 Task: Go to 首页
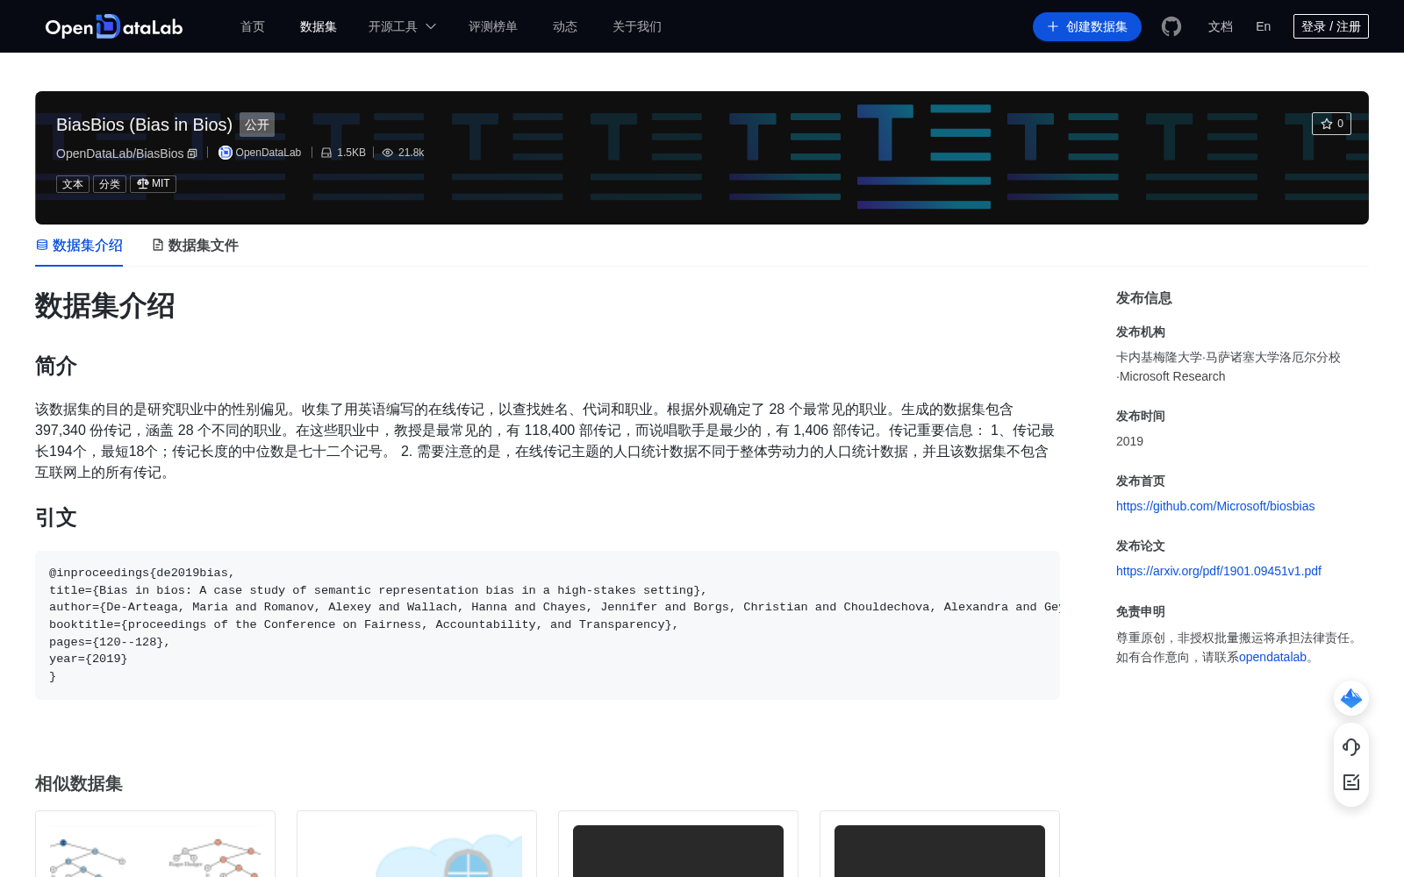pyautogui.click(x=253, y=27)
